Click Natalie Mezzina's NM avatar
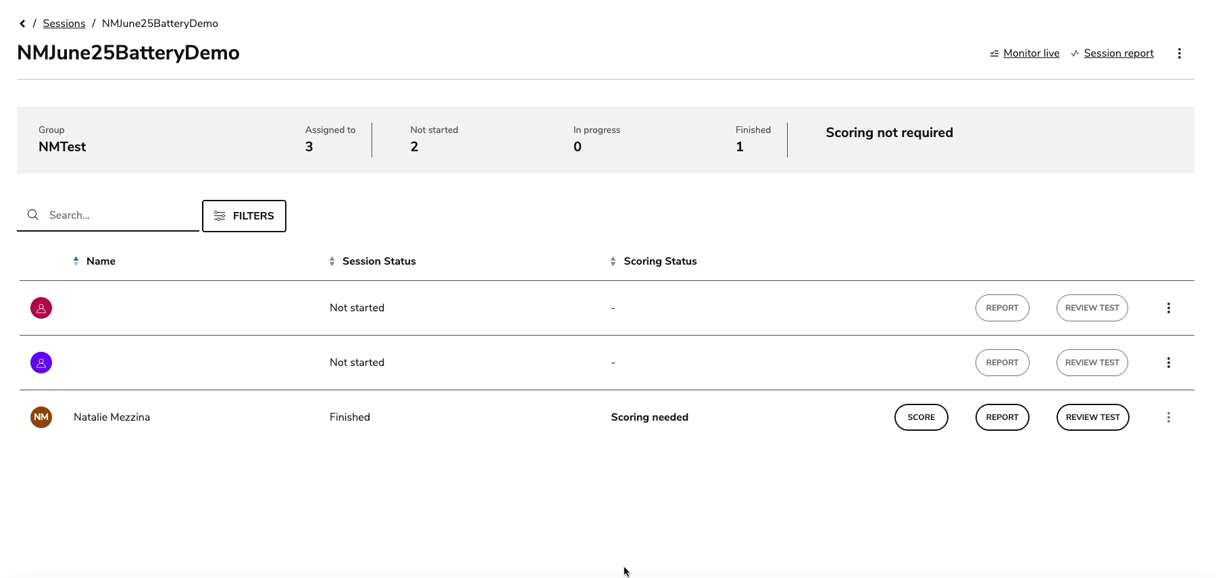1216x578 pixels. pyautogui.click(x=41, y=417)
